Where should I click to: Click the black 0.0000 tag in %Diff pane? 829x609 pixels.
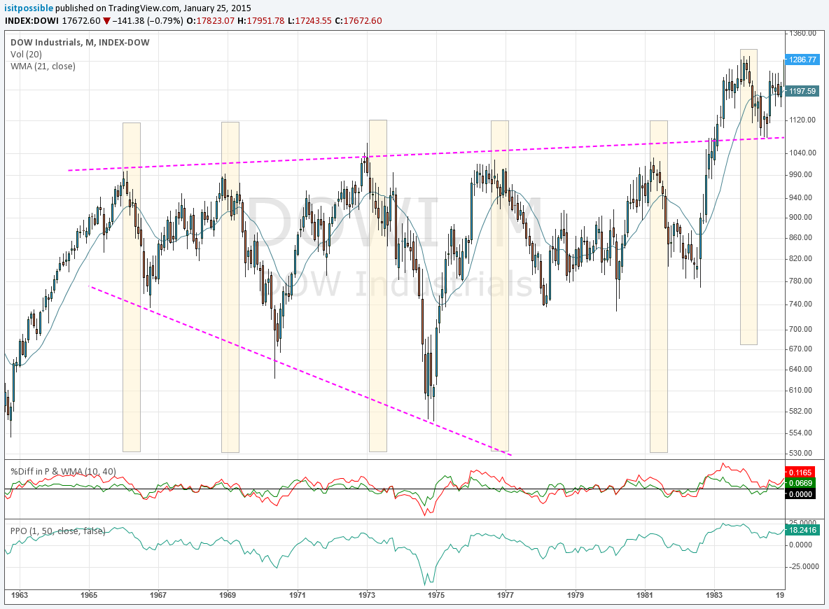[800, 493]
